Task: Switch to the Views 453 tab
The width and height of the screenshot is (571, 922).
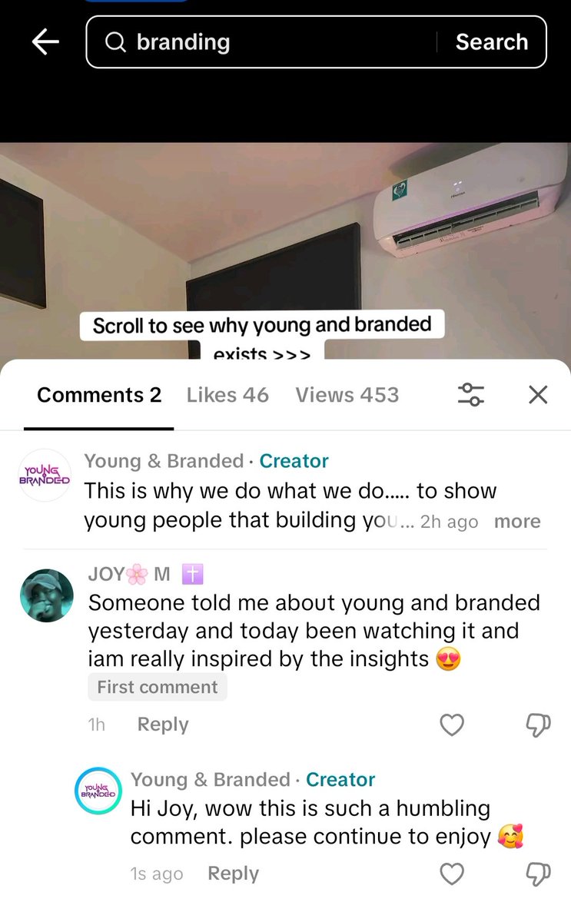Action: [347, 395]
